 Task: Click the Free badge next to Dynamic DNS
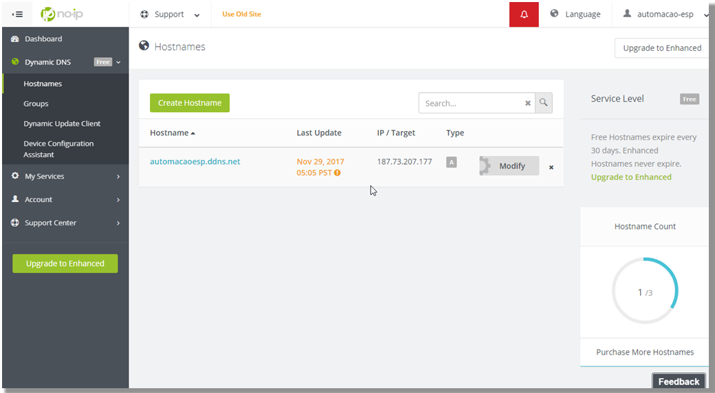103,62
